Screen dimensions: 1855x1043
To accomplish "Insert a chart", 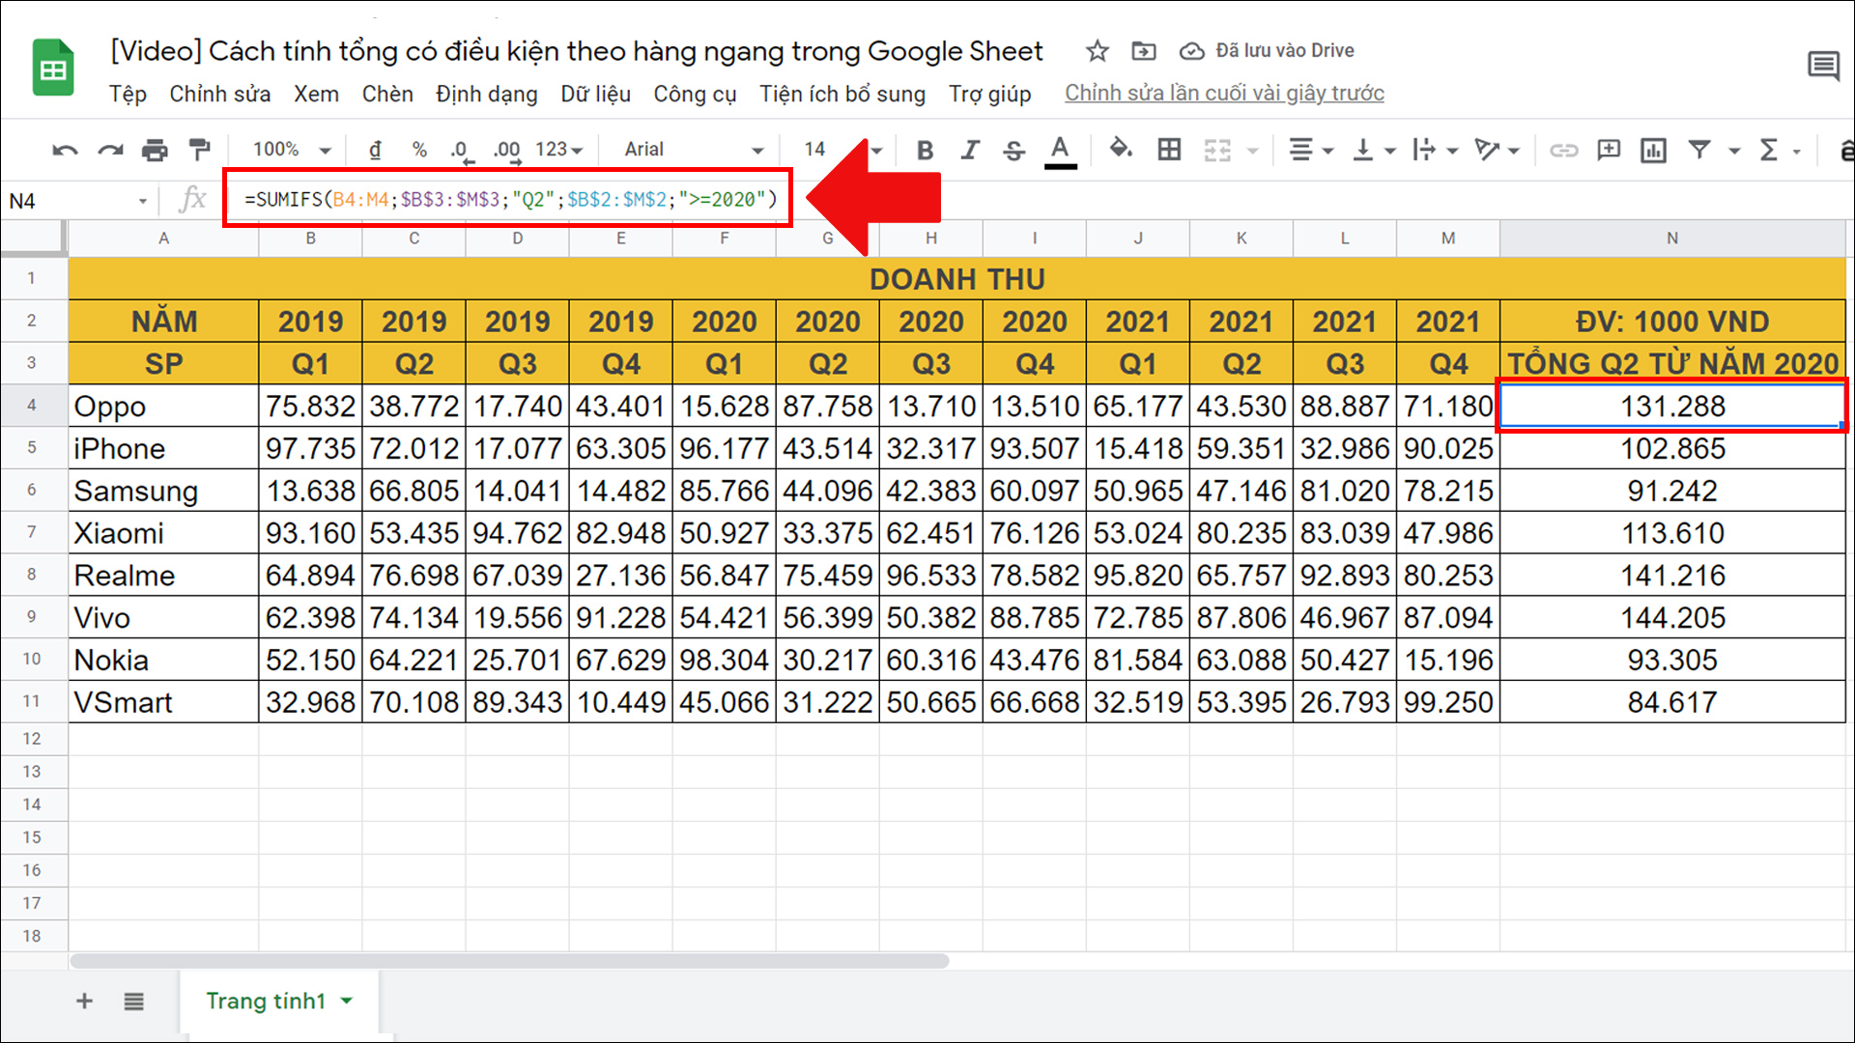I will click(1653, 150).
